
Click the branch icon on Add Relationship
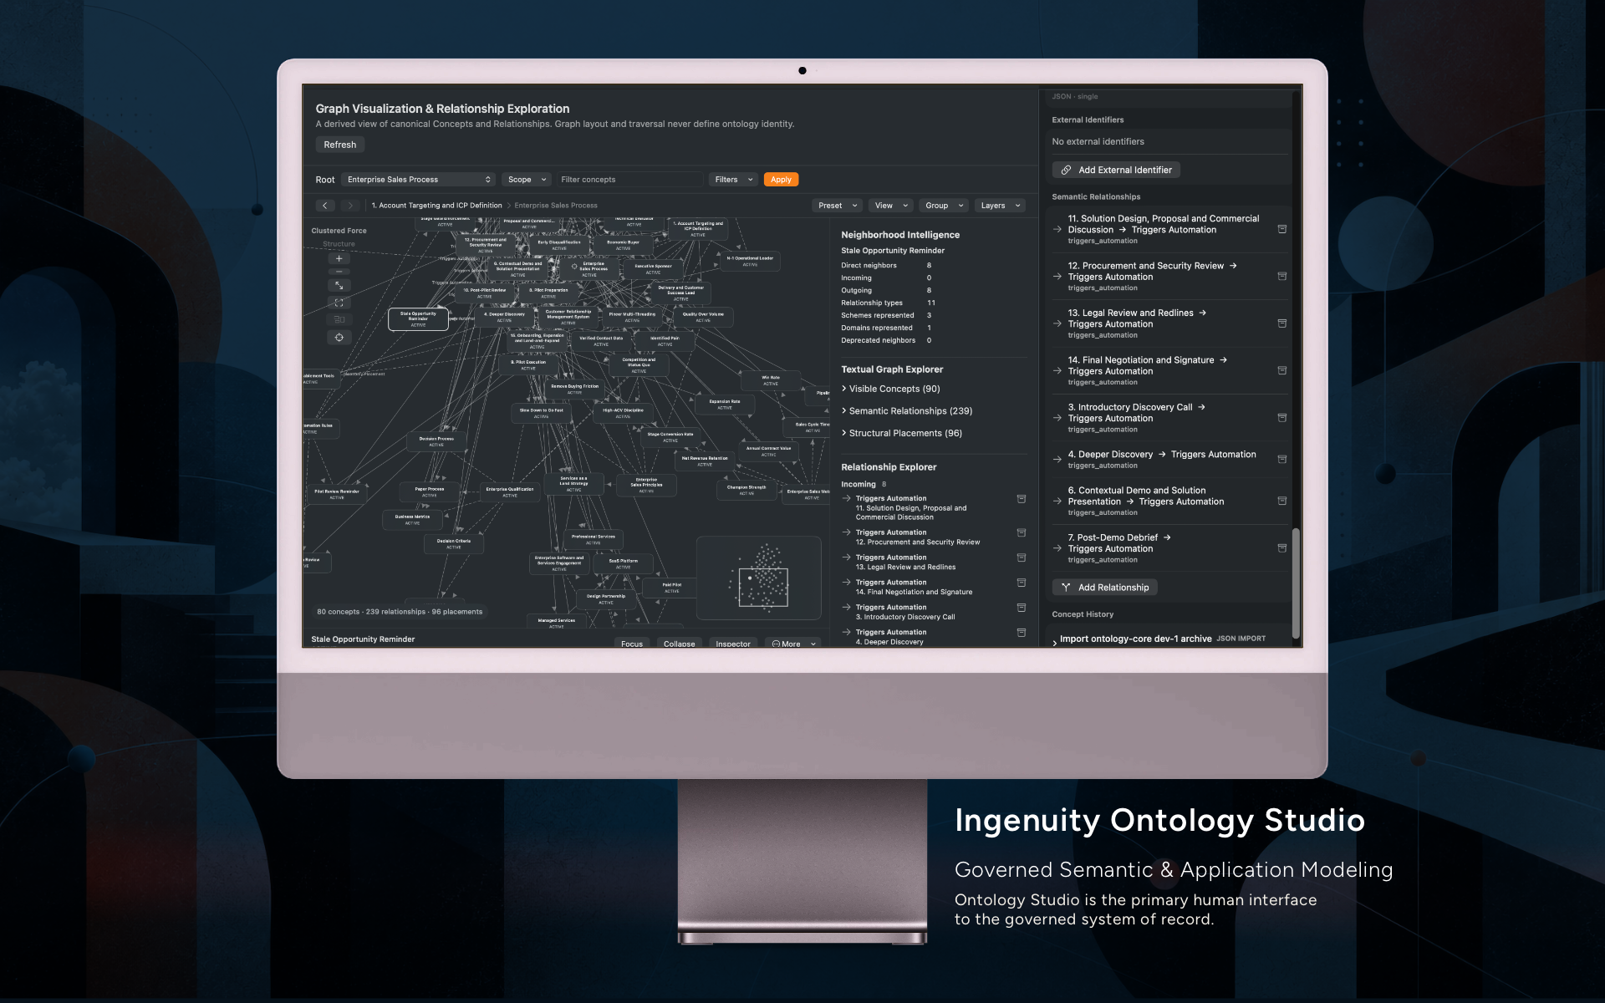(1066, 588)
